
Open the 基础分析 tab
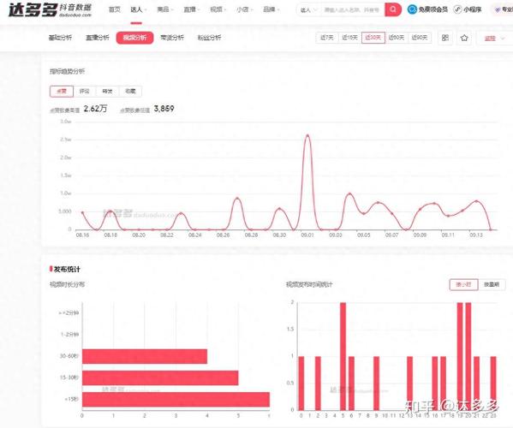pyautogui.click(x=60, y=38)
